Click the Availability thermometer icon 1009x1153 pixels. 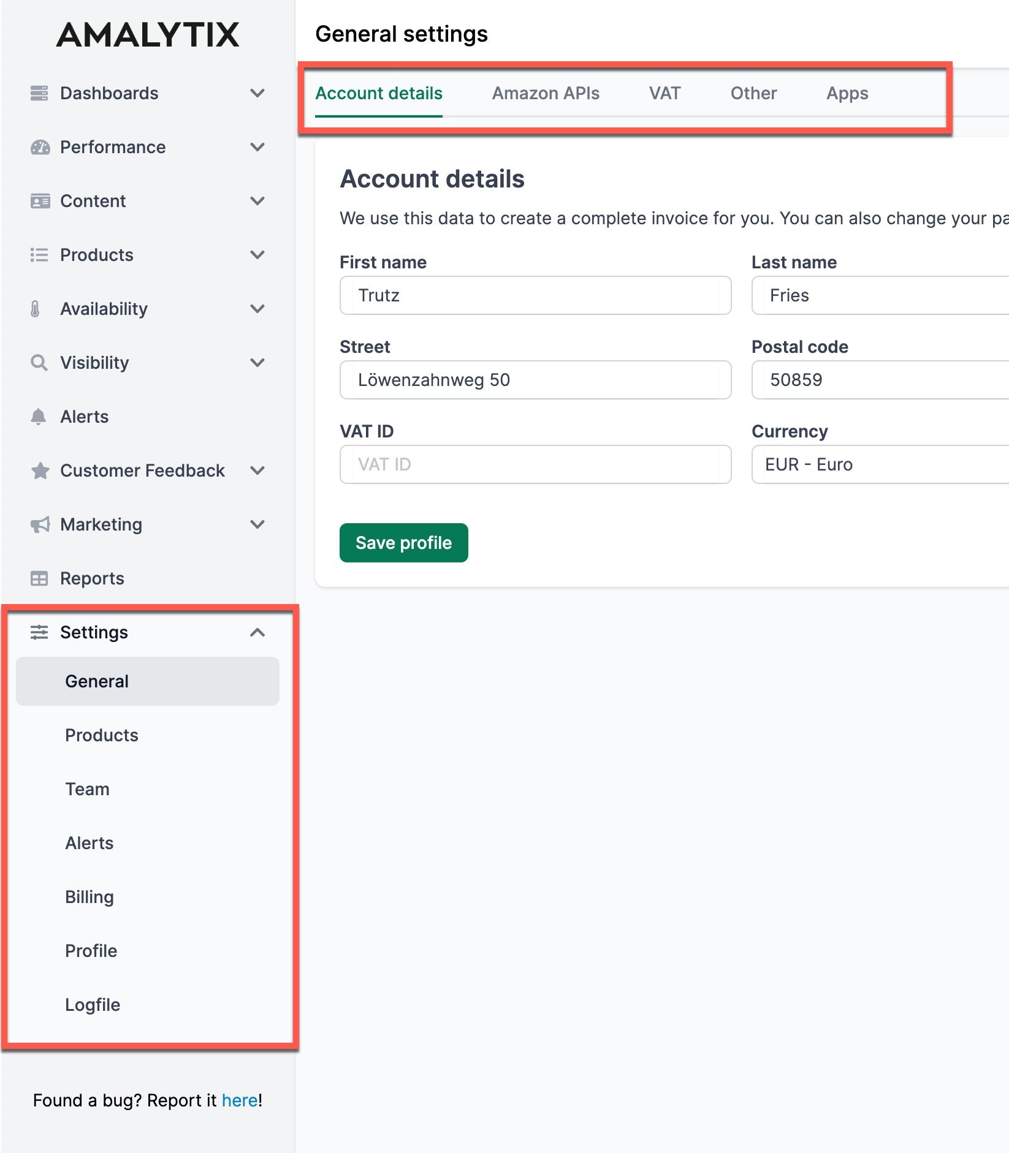36,309
